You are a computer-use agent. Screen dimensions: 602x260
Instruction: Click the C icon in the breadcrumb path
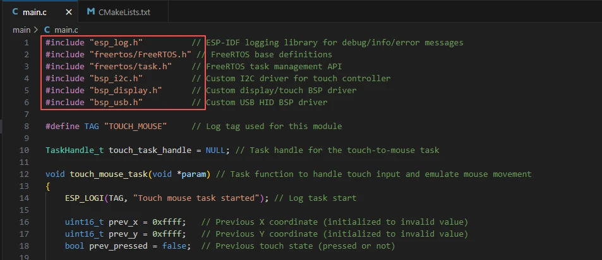click(47, 30)
